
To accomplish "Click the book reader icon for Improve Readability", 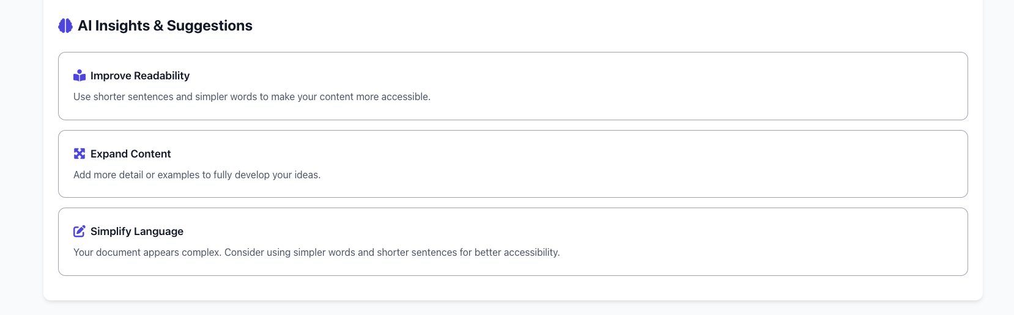I will pyautogui.click(x=80, y=76).
